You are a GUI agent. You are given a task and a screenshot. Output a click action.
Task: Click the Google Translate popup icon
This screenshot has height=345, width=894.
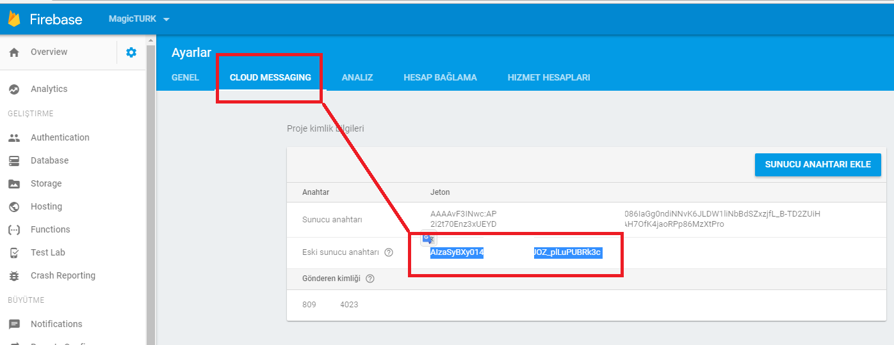[428, 238]
